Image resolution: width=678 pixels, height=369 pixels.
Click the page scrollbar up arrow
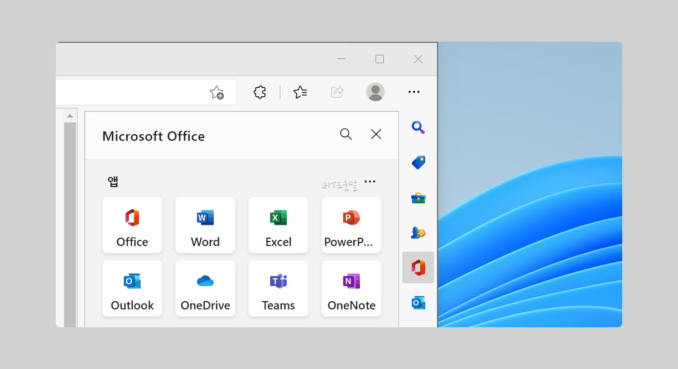[x=70, y=116]
